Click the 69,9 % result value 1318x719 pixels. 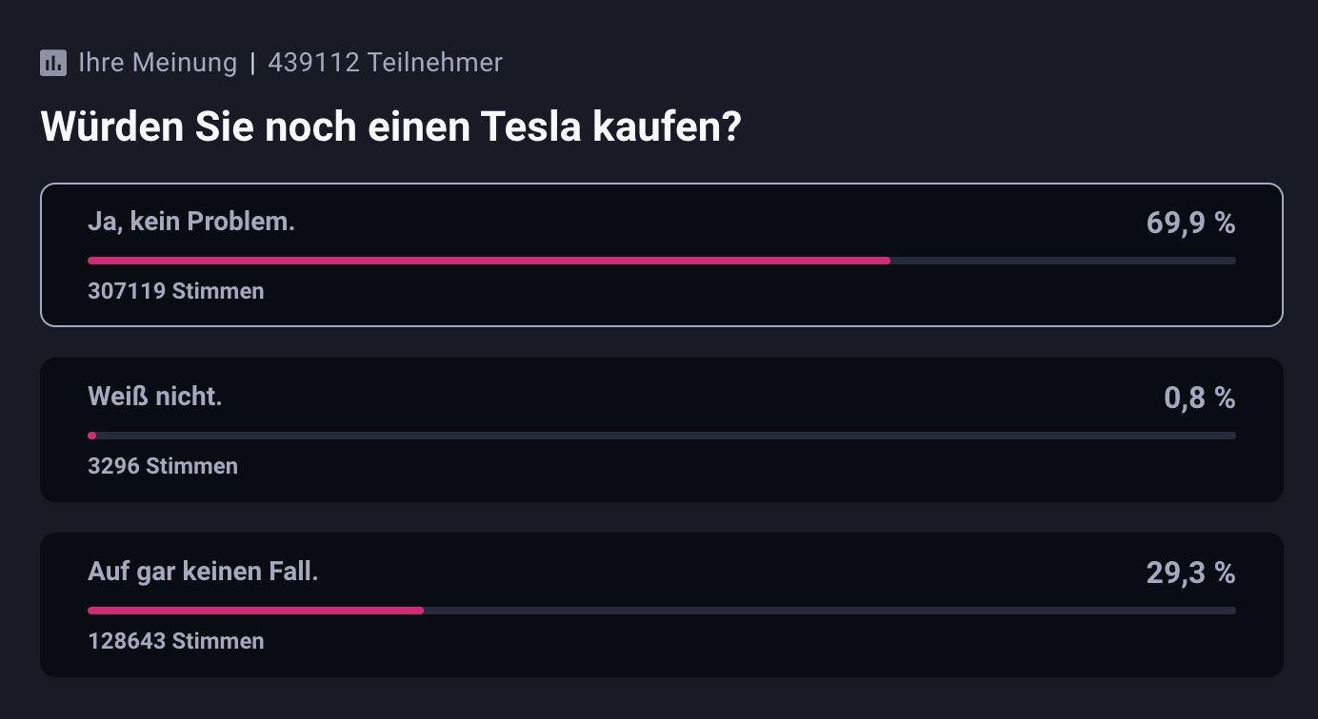tap(1190, 223)
